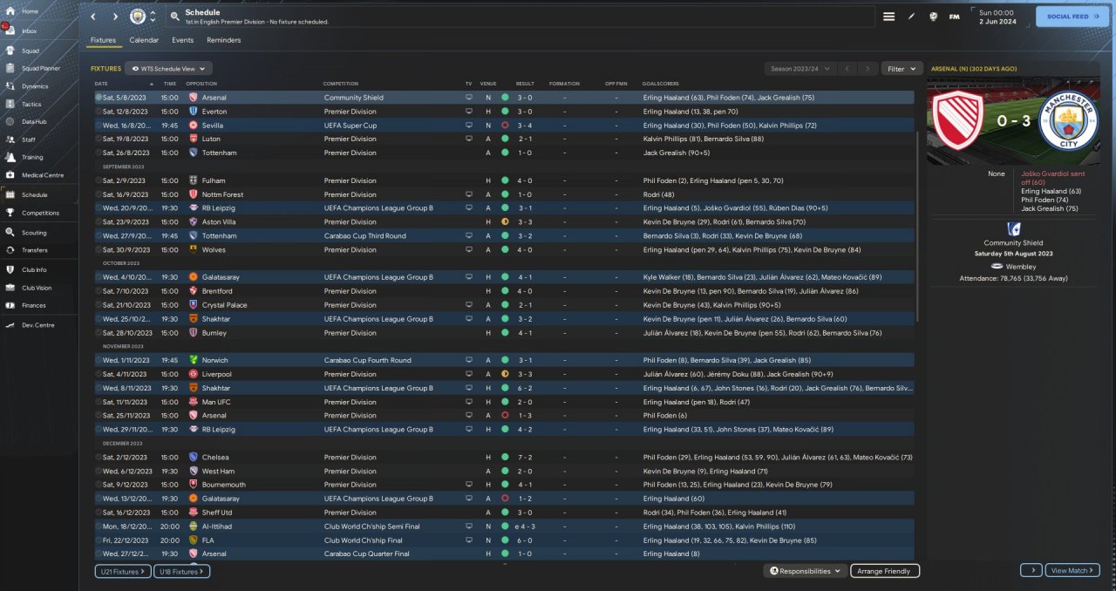1116x591 pixels.
Task: Select the Sevilla UEFA Super Cup fixture row
Action: pos(349,126)
